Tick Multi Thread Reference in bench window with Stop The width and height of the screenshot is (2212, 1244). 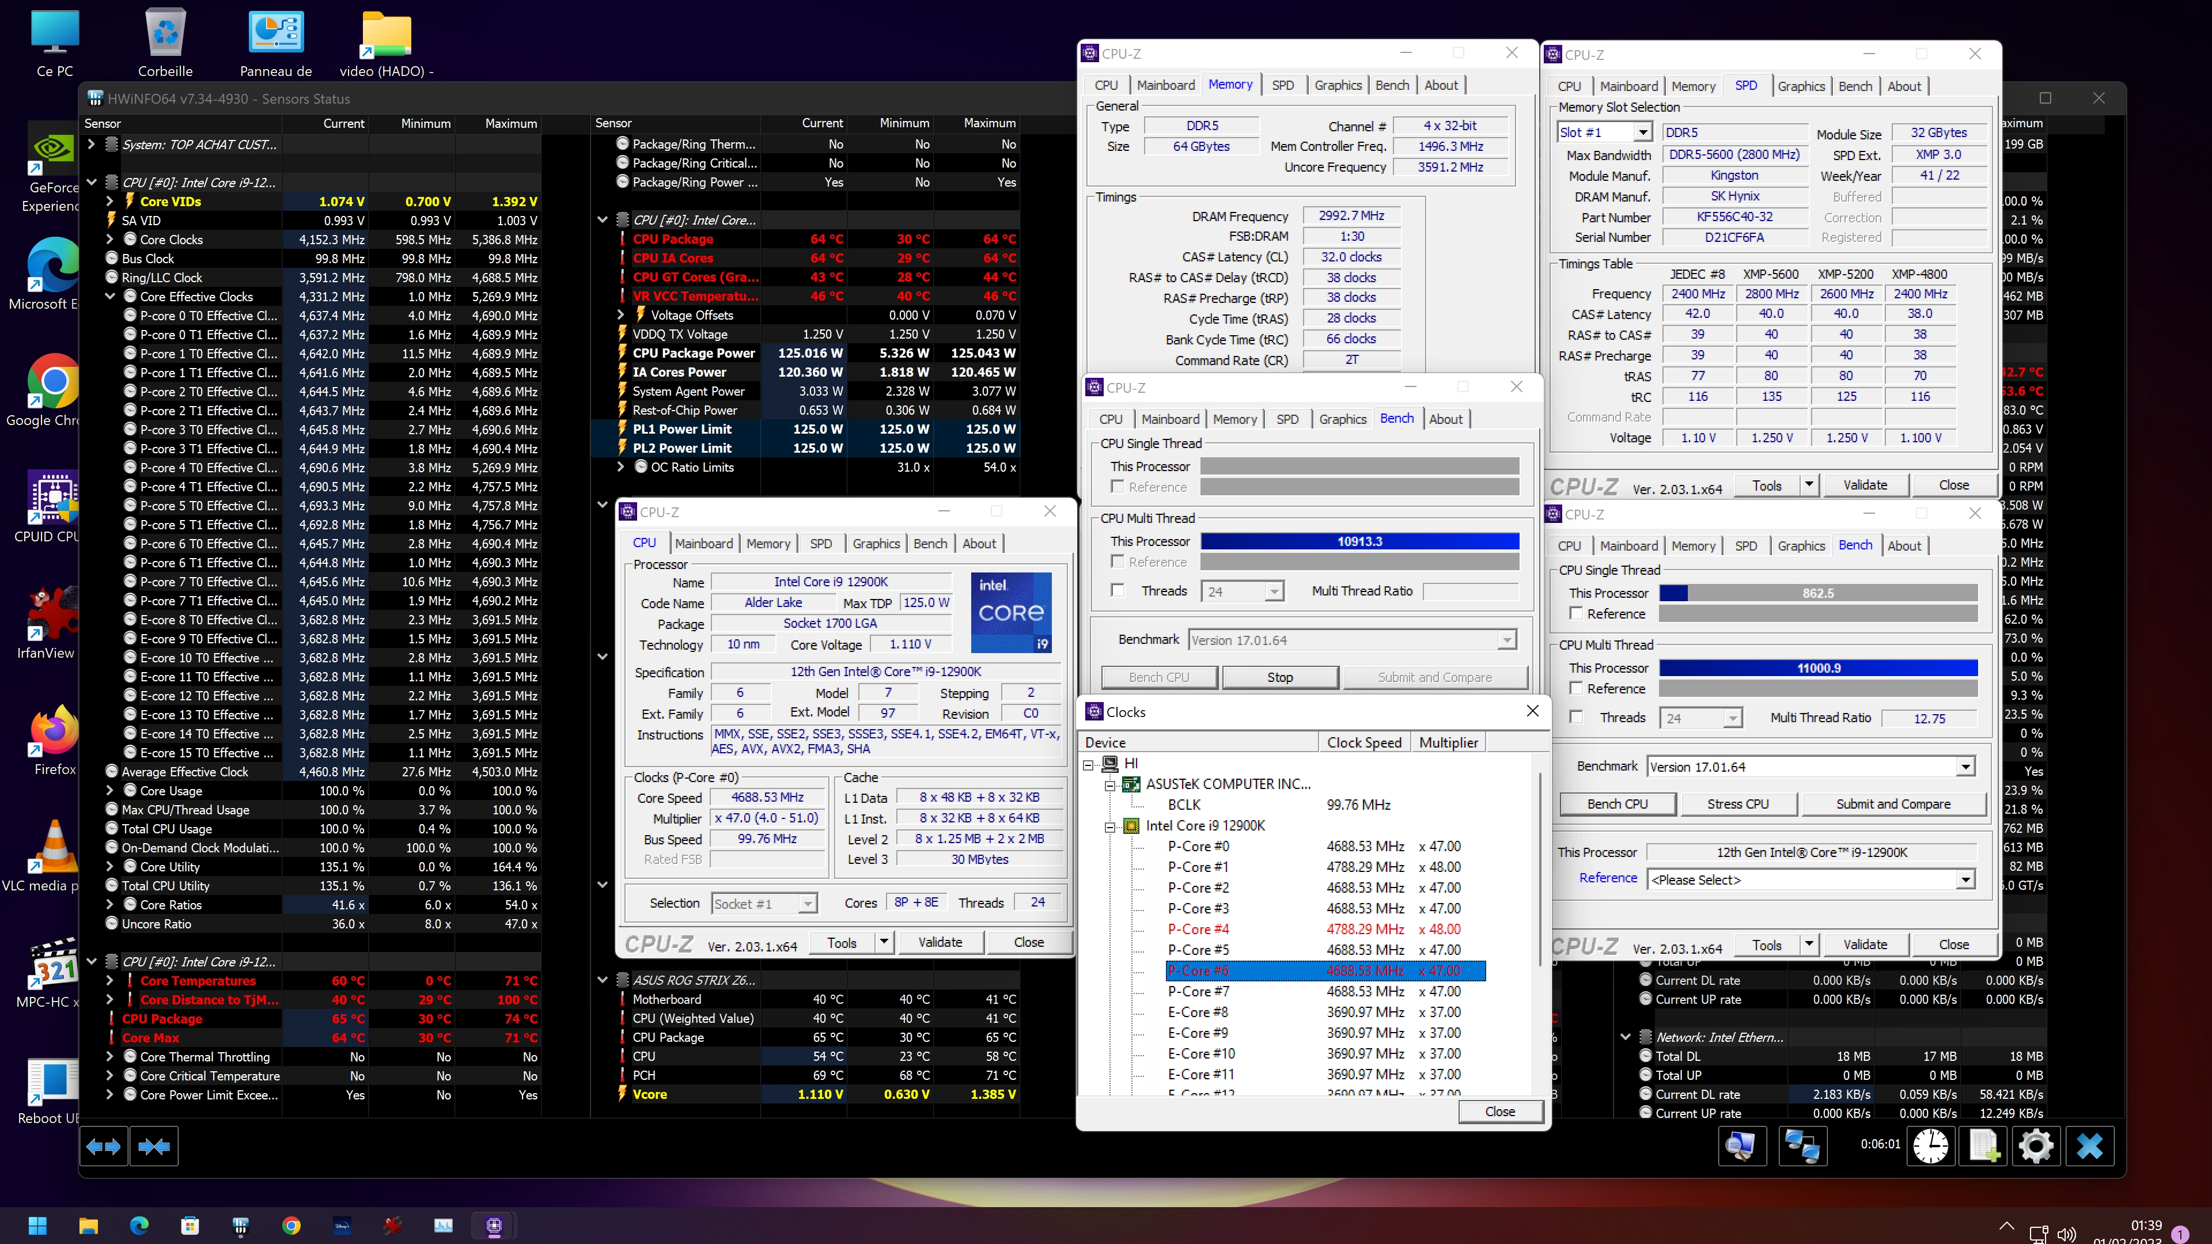[x=1117, y=562]
